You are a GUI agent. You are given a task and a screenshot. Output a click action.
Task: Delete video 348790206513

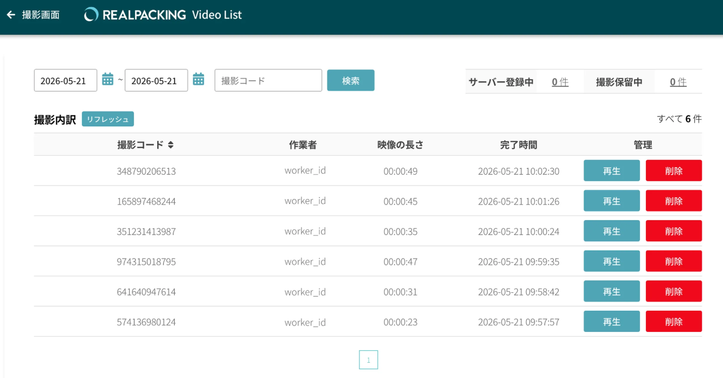pos(674,170)
